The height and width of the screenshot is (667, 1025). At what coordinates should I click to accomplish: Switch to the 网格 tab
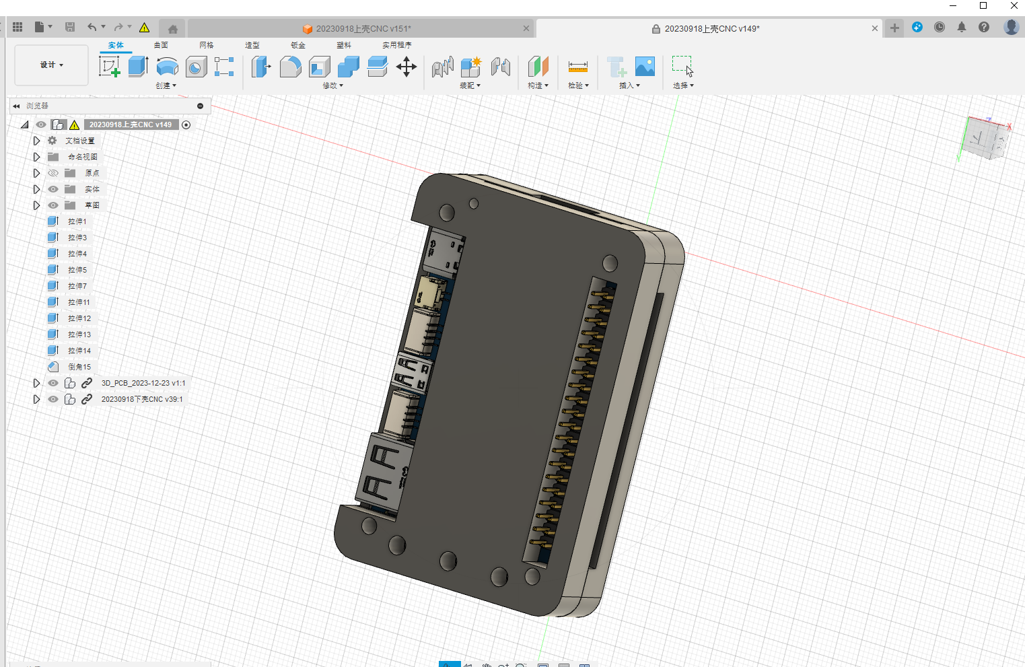tap(207, 45)
